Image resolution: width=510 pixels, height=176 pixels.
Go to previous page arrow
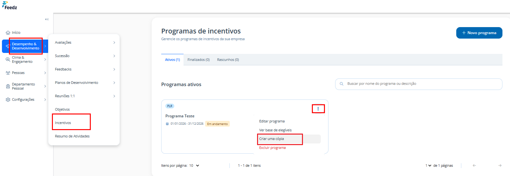pos(474,165)
